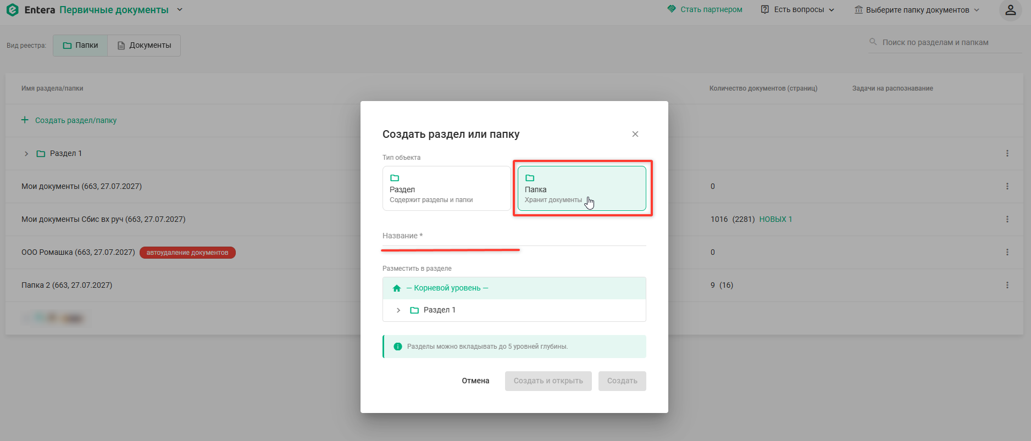Open kebab menu for ООО Ромашка row
1031x441 pixels.
coord(1007,252)
